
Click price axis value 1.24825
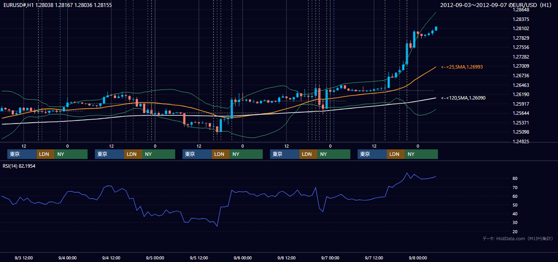pyautogui.click(x=520, y=141)
